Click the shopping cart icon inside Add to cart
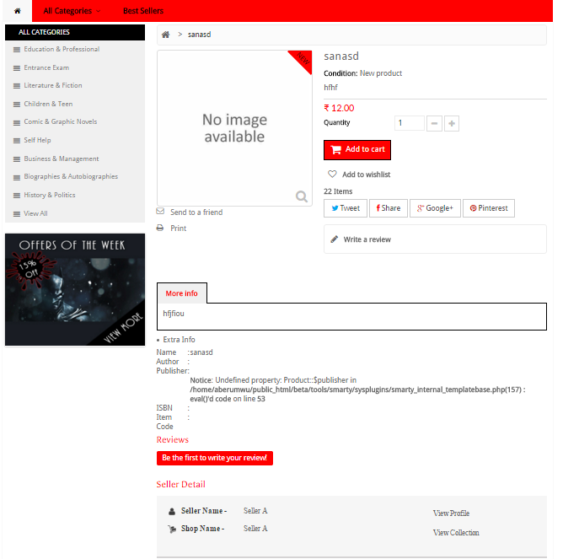The width and height of the screenshot is (579, 559). (336, 149)
